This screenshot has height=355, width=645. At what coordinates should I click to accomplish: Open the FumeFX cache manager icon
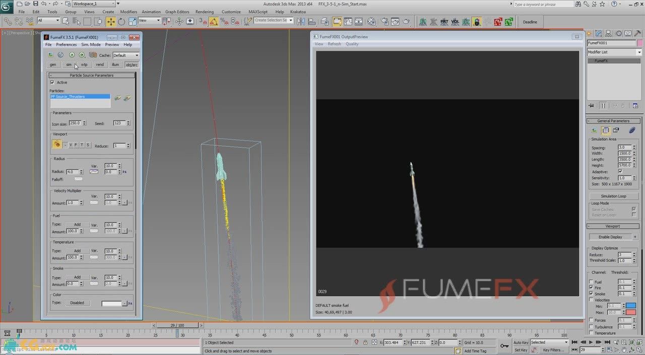point(93,55)
